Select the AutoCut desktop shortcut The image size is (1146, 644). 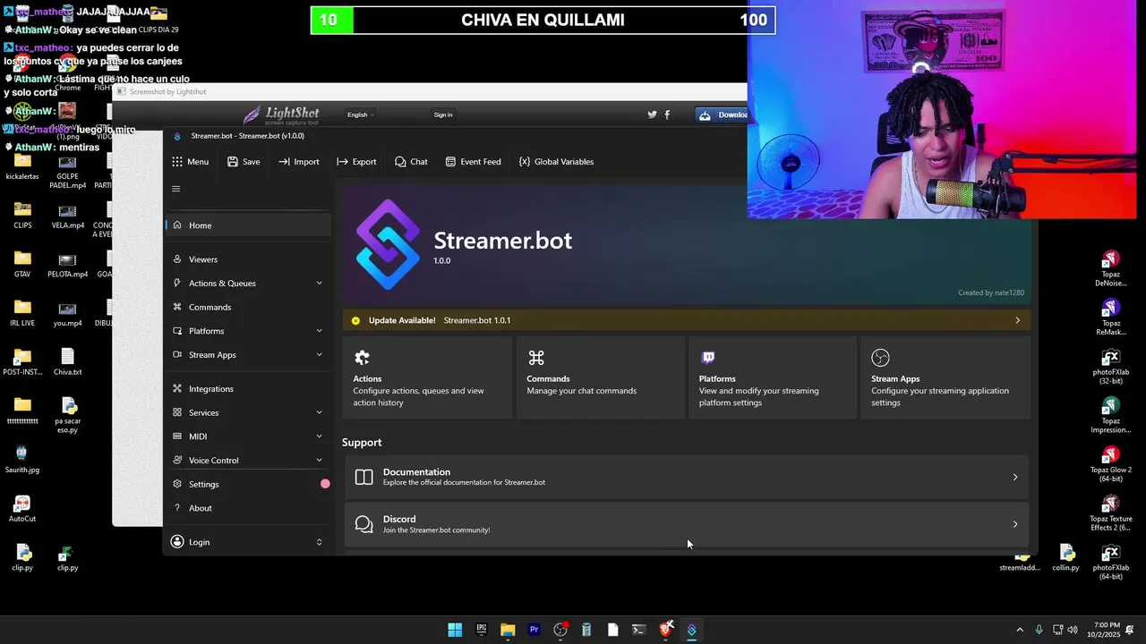[x=22, y=509]
